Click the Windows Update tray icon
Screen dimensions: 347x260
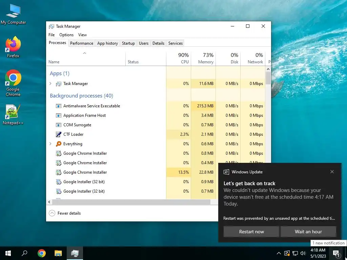(x=287, y=253)
